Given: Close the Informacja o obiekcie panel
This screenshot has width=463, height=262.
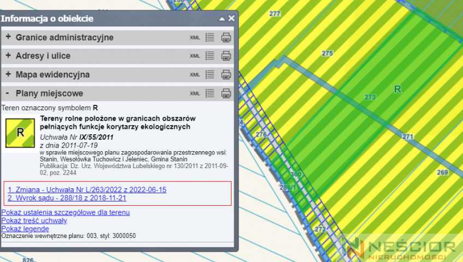Looking at the screenshot, I should point(231,19).
